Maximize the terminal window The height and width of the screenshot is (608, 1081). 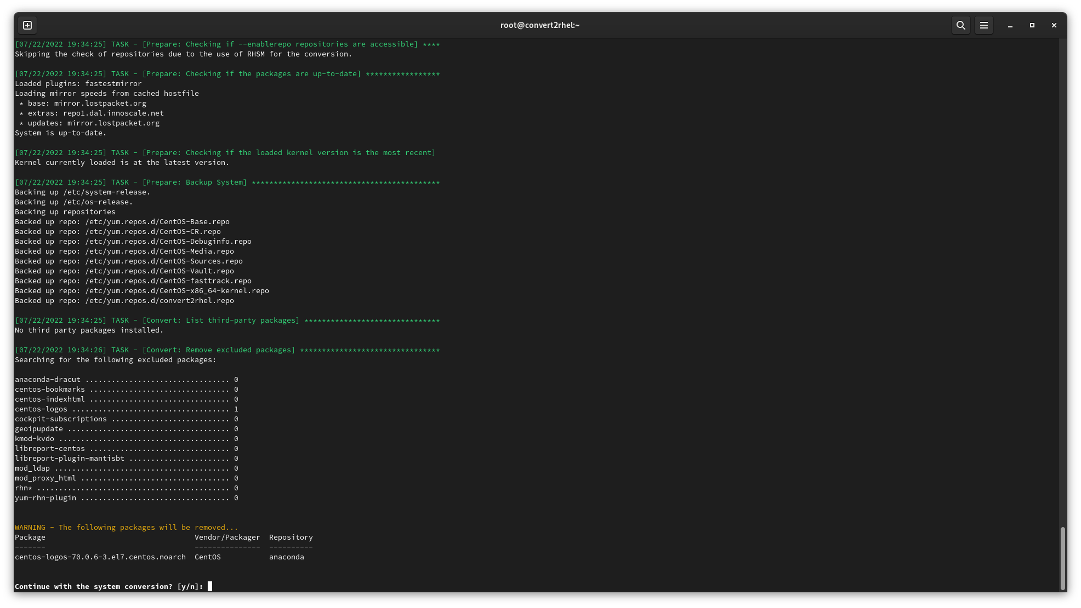(1032, 26)
